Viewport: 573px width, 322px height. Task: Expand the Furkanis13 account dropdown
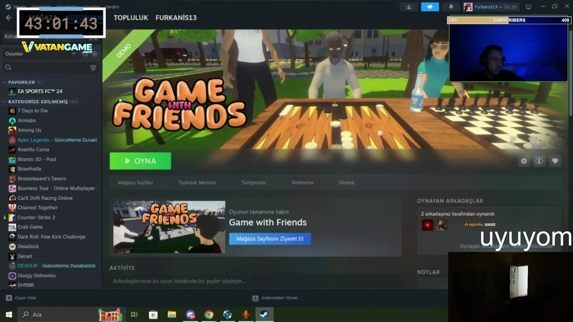pos(501,7)
